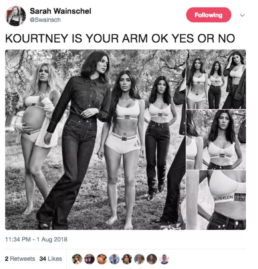View the 2 Retweets list
258x269 pixels.
point(20,259)
